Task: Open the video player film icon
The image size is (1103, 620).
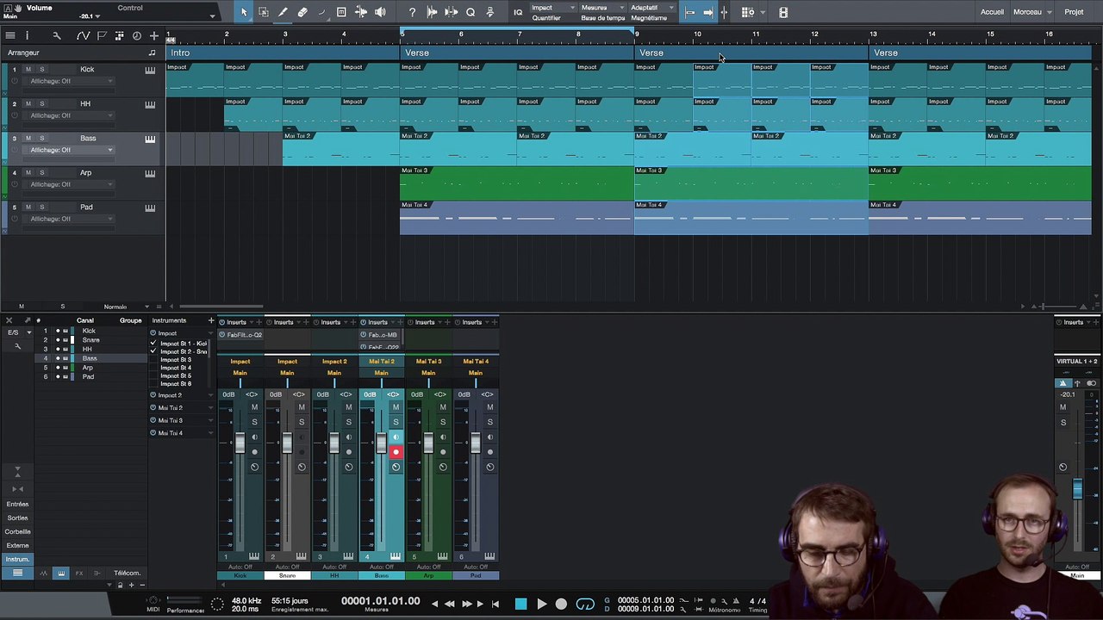Action: tap(782, 12)
